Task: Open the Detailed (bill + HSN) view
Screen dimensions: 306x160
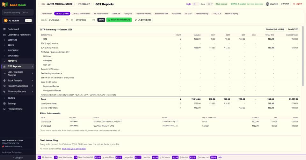Action: point(275,29)
